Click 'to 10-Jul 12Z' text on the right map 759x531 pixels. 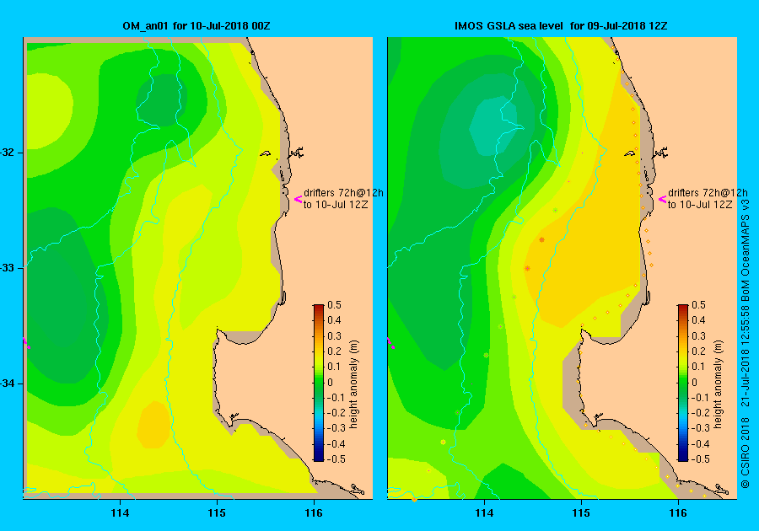pos(700,205)
